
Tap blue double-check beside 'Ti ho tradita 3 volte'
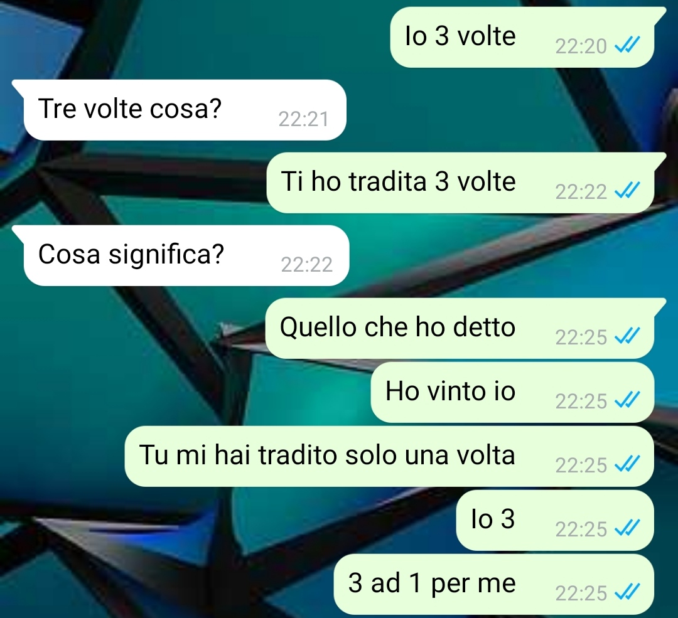[x=627, y=190]
